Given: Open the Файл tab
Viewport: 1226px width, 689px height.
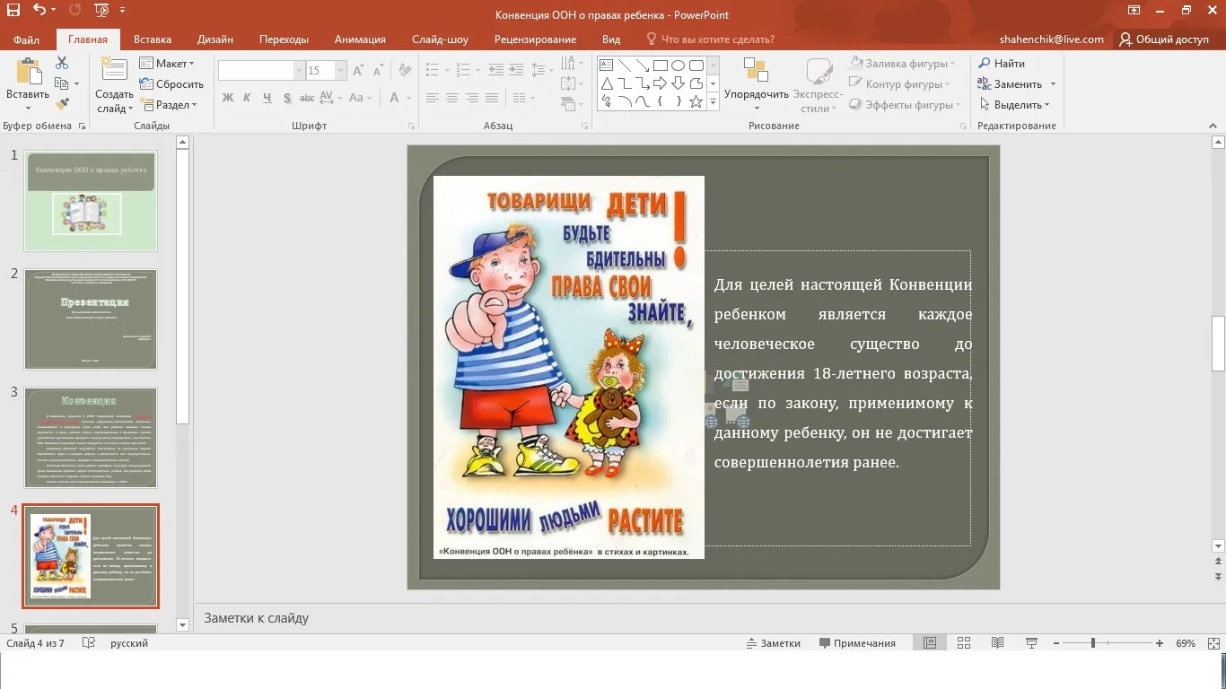Looking at the screenshot, I should point(27,39).
